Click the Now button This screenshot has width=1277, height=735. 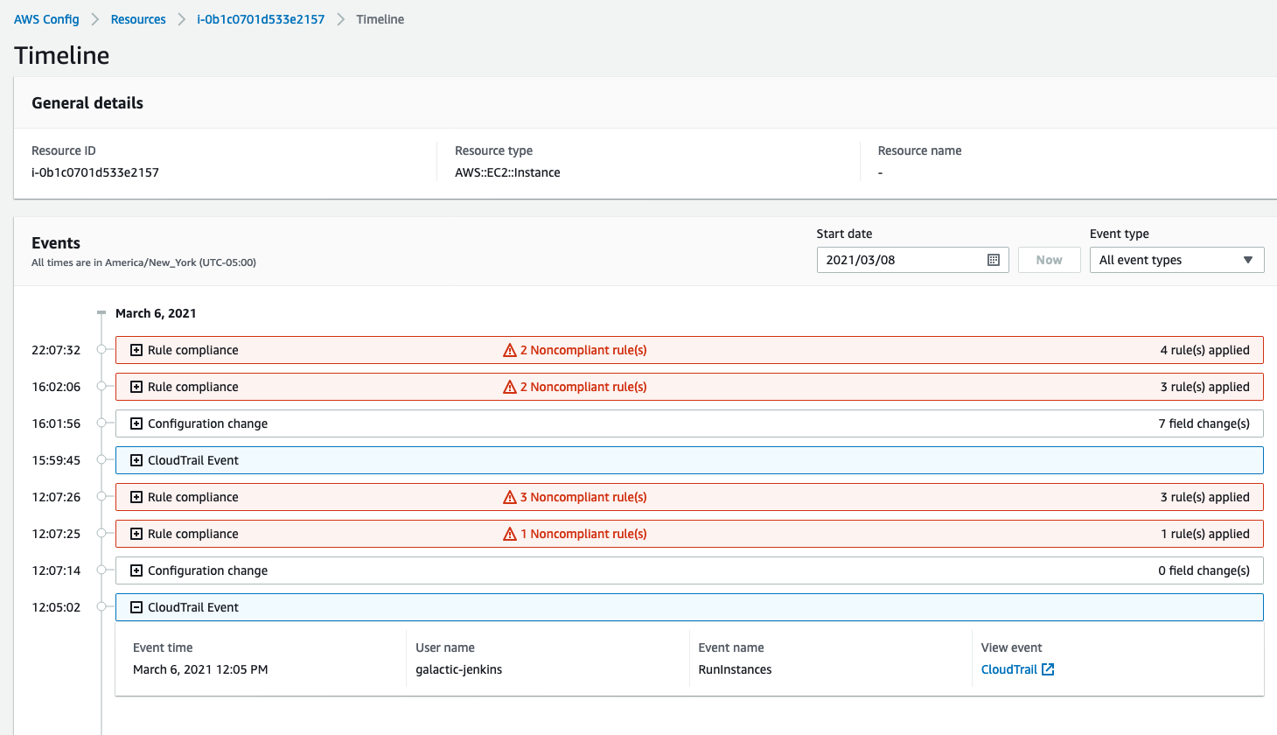coord(1049,260)
